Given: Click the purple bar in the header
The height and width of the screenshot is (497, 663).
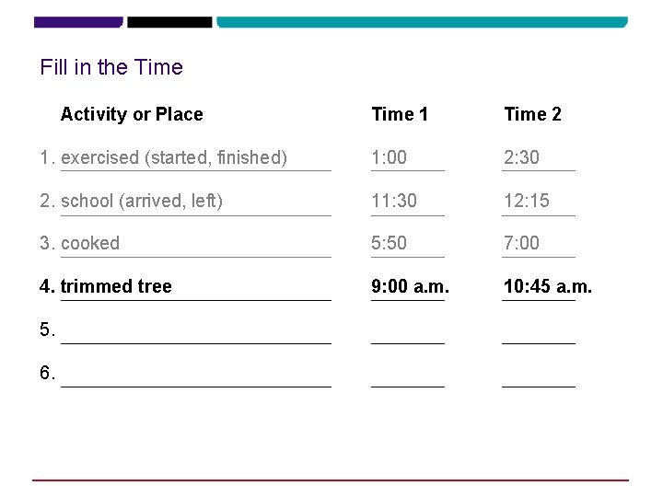Looking at the screenshot, I should click(x=78, y=22).
